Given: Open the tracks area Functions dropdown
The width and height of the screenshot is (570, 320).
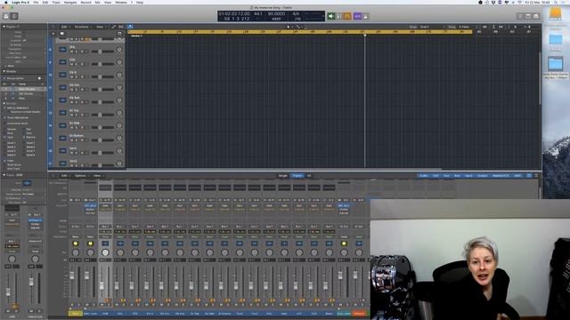Looking at the screenshot, I should [x=83, y=27].
